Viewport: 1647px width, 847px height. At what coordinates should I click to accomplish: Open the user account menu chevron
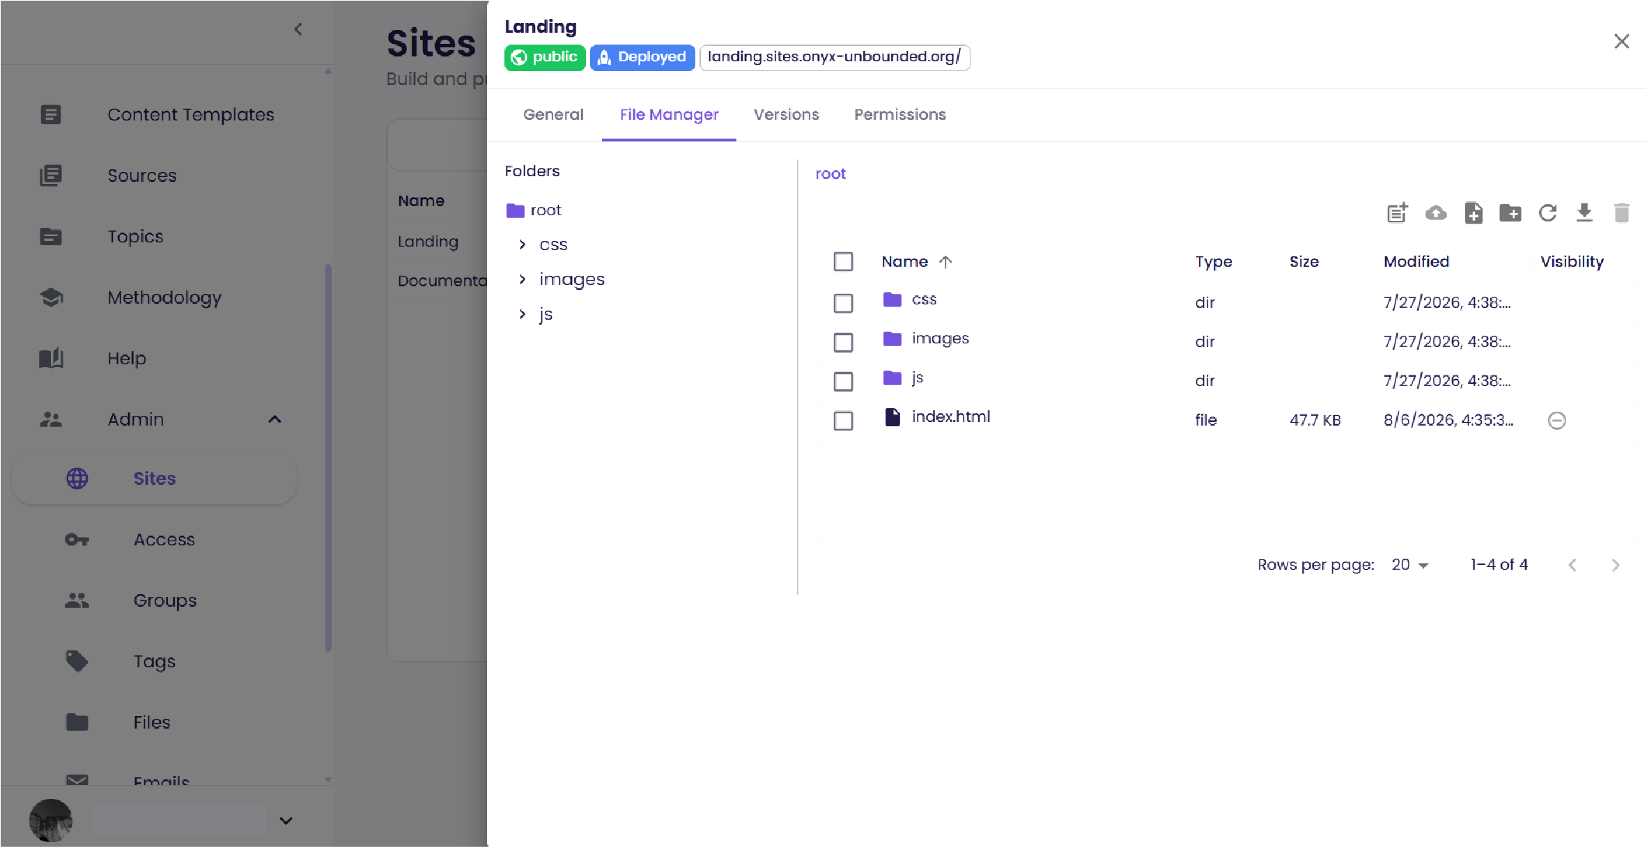(286, 821)
